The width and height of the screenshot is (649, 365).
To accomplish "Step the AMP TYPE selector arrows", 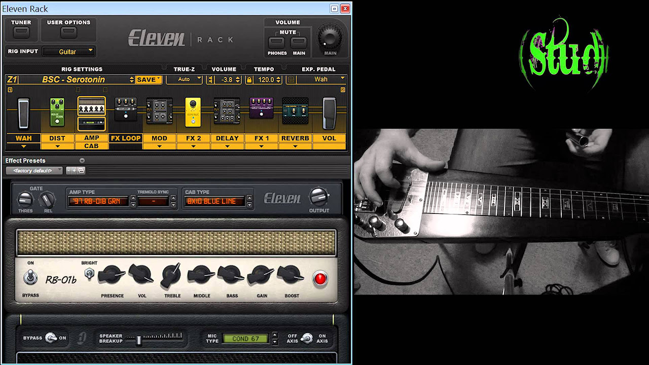I will (133, 201).
